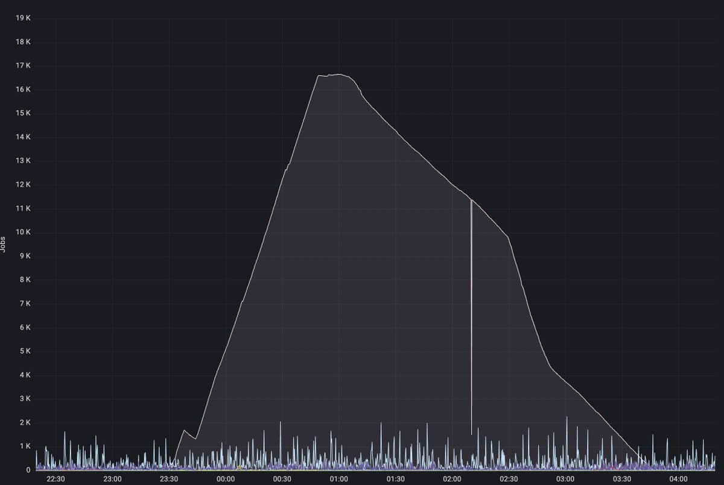Click the 01:30 time axis label

[395, 479]
